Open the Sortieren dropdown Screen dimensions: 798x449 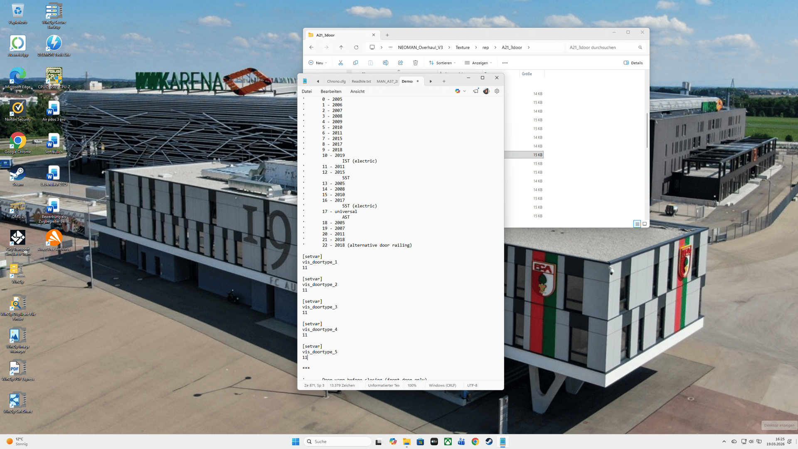pyautogui.click(x=443, y=63)
